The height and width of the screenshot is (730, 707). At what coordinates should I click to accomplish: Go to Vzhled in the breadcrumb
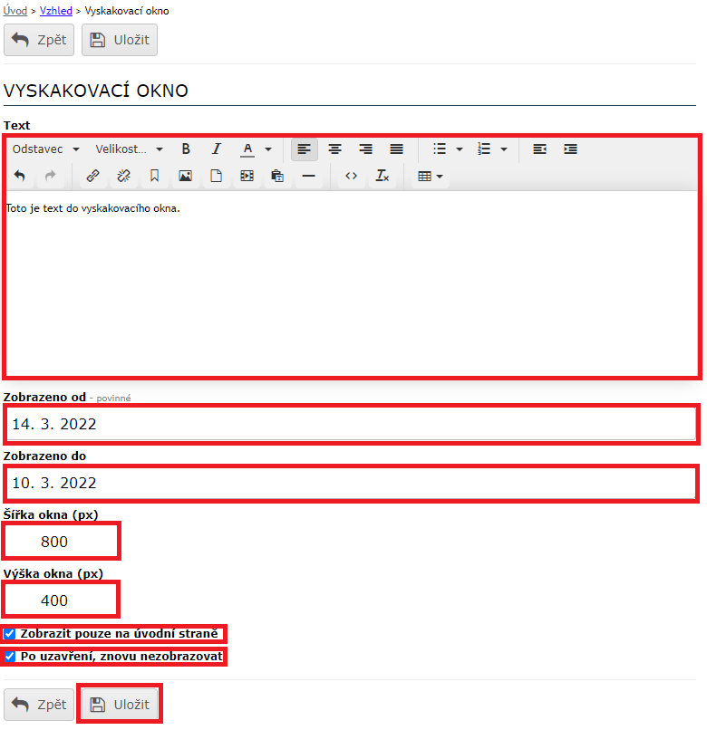click(55, 11)
